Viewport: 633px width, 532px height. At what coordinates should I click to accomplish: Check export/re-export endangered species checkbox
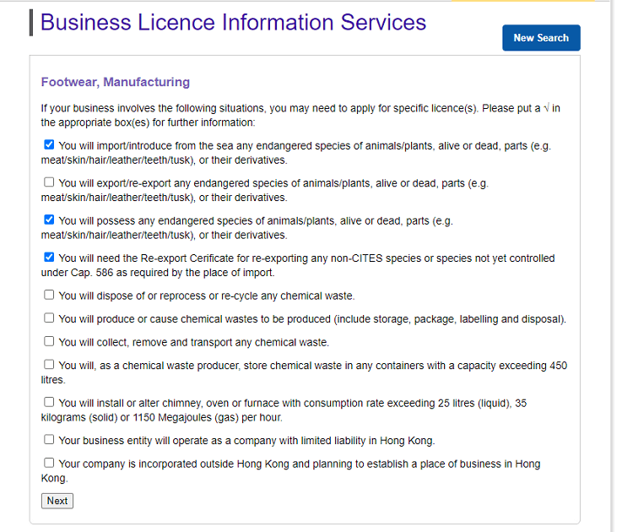click(x=49, y=182)
